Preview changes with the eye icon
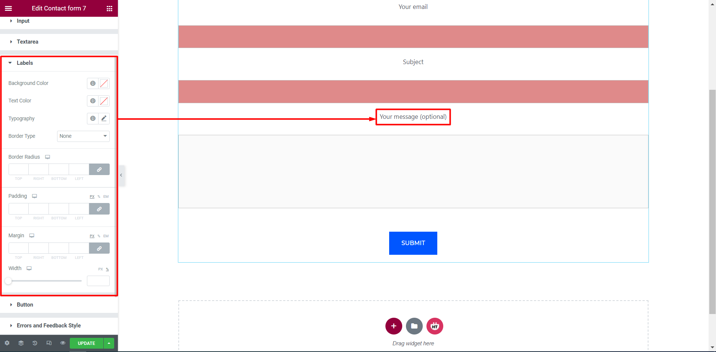This screenshot has width=716, height=352. click(x=63, y=343)
